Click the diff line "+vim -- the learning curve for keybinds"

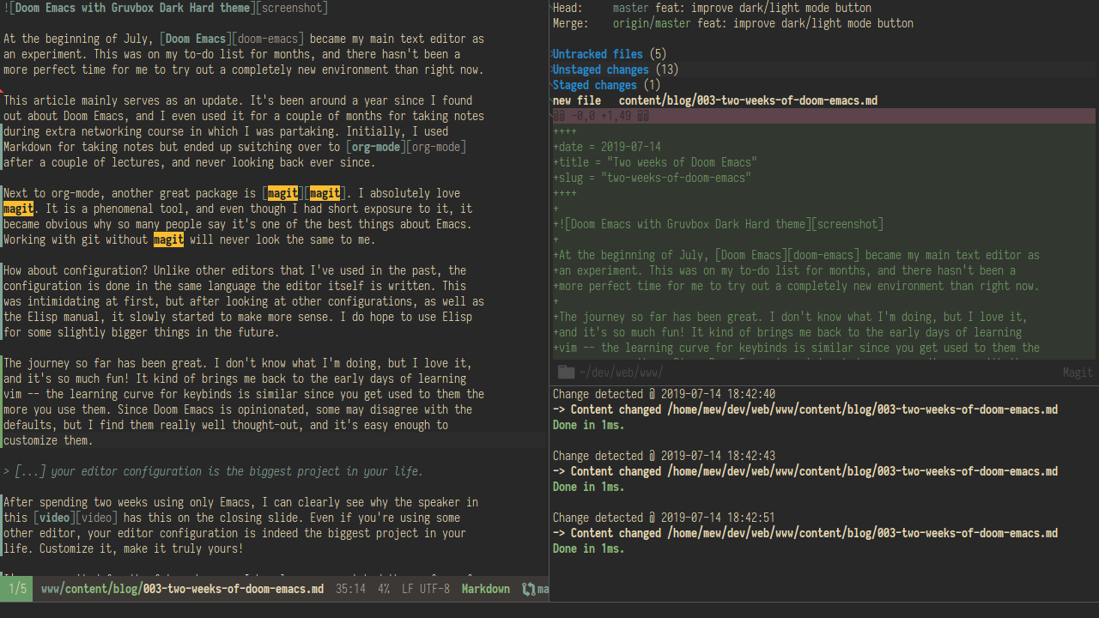click(797, 348)
